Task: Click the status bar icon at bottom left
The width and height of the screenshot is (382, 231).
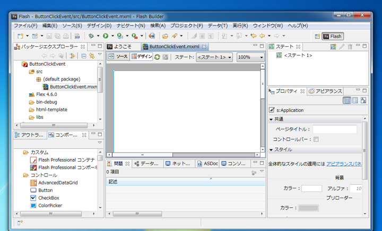Action: [20, 223]
